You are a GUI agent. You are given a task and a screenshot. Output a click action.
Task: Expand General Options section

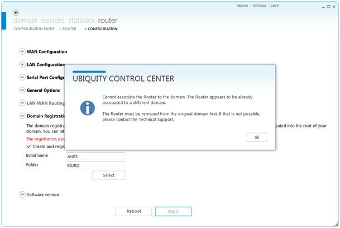(x=22, y=90)
